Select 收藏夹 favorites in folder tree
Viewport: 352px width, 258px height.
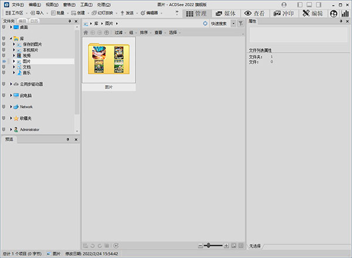[x=25, y=118]
